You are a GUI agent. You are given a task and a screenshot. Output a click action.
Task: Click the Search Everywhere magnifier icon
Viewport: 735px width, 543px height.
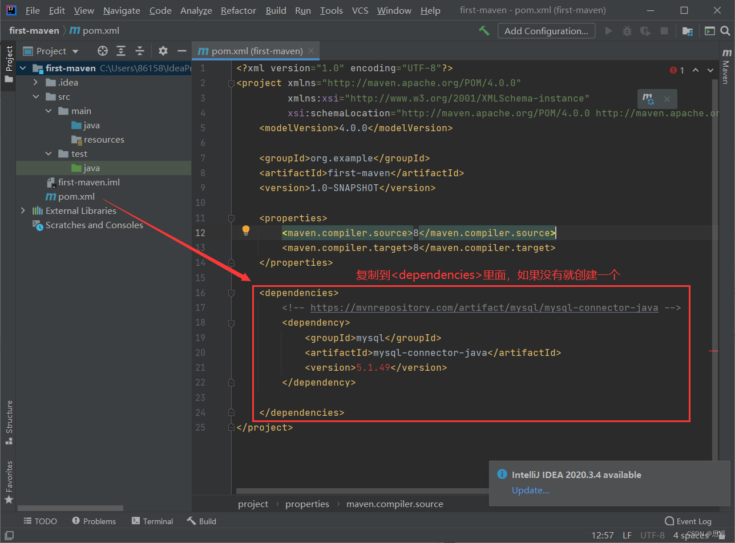tap(725, 31)
